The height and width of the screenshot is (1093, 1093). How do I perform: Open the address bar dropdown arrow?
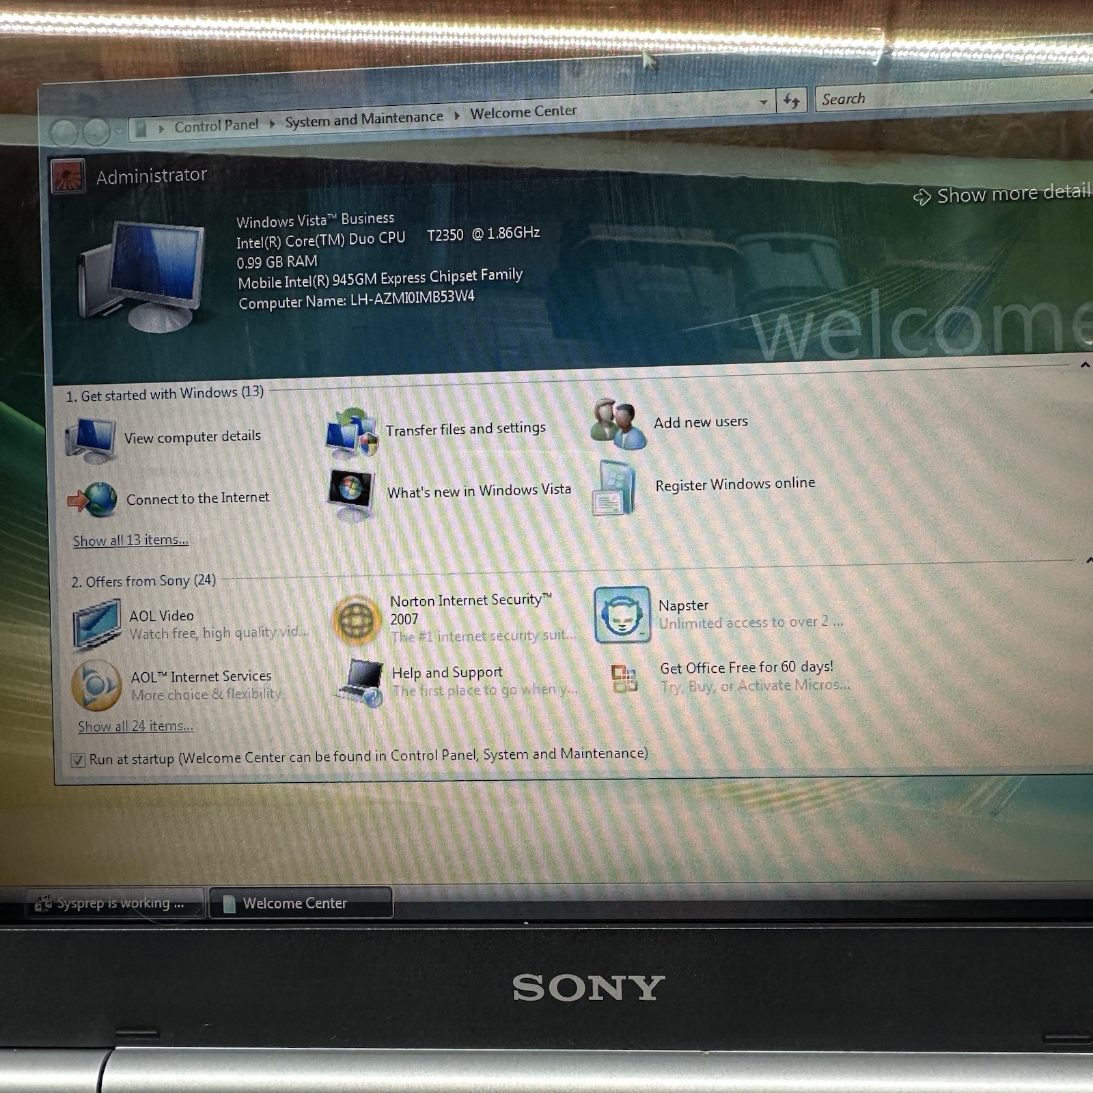pyautogui.click(x=763, y=102)
